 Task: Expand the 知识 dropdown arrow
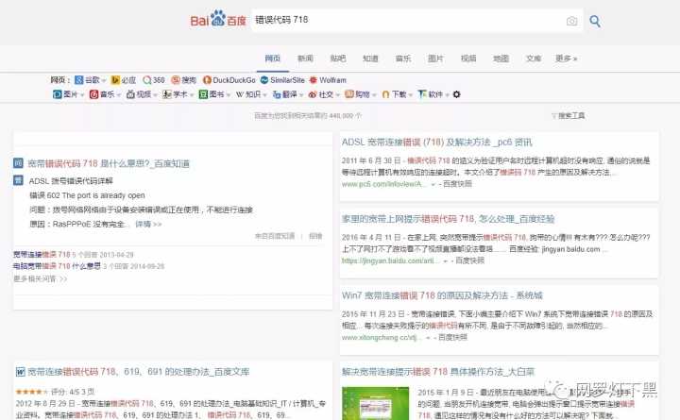[264, 94]
